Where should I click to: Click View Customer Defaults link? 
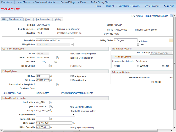[x=81, y=107]
